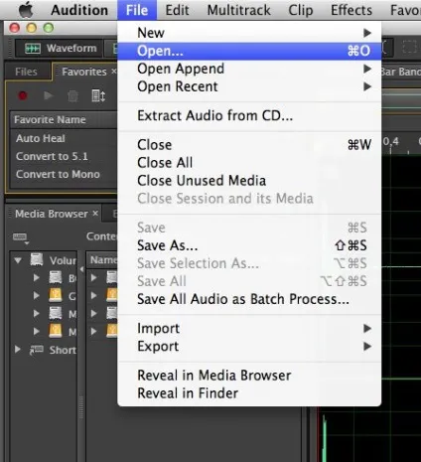Choose Reveal in Finder
This screenshot has width=421, height=462.
click(x=249, y=393)
